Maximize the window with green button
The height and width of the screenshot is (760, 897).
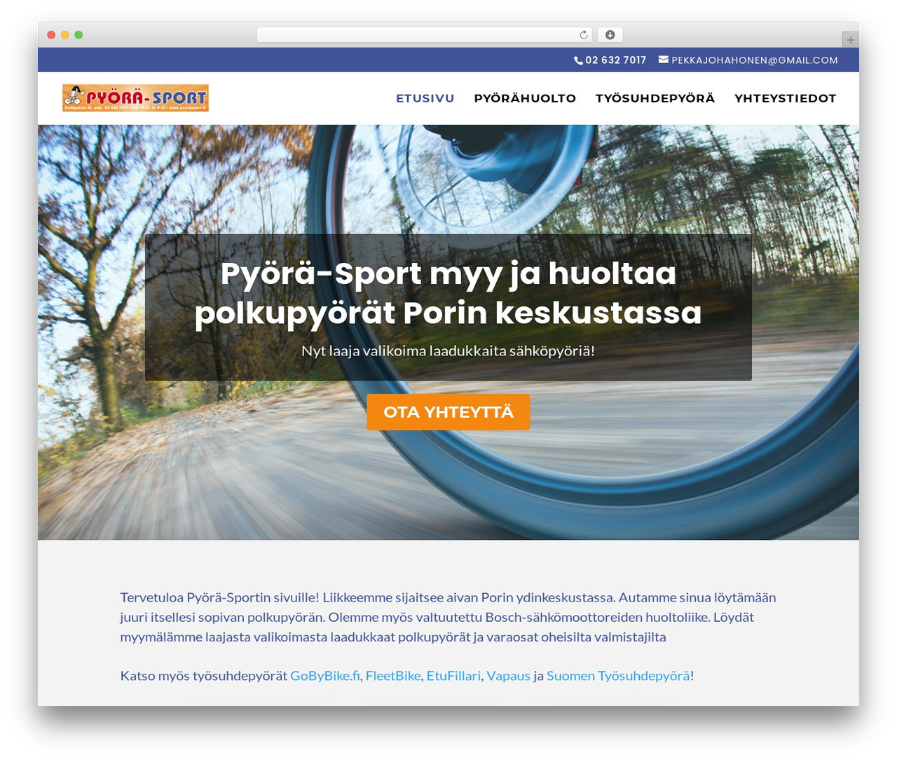pos(78,35)
